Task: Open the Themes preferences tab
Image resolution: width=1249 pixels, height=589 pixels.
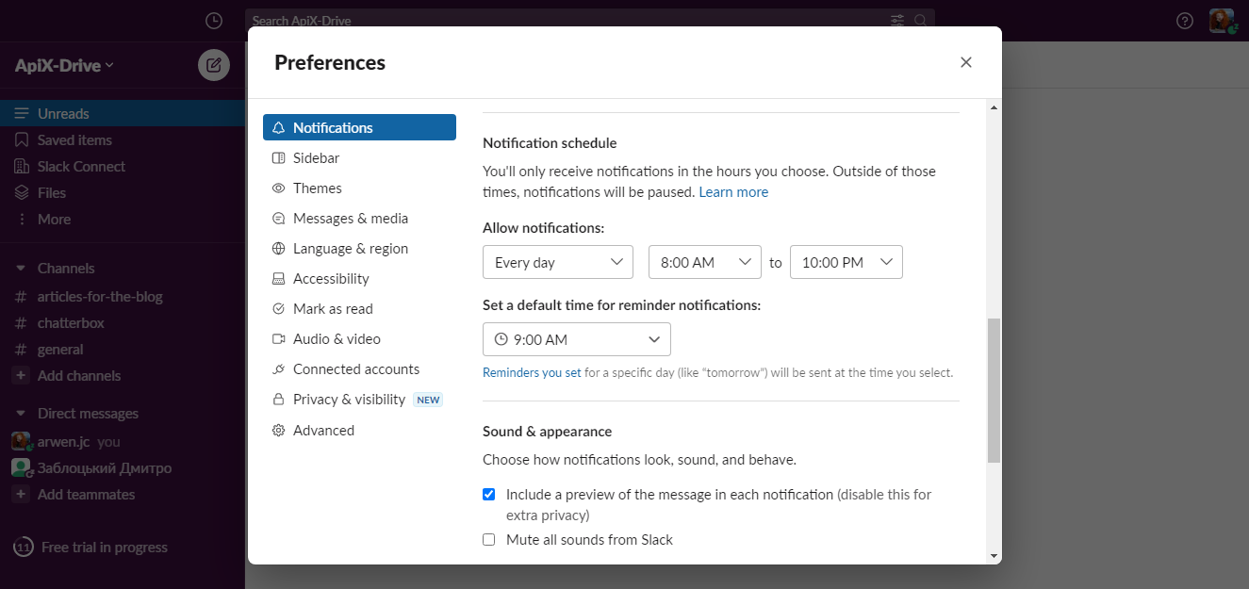Action: coord(359,188)
